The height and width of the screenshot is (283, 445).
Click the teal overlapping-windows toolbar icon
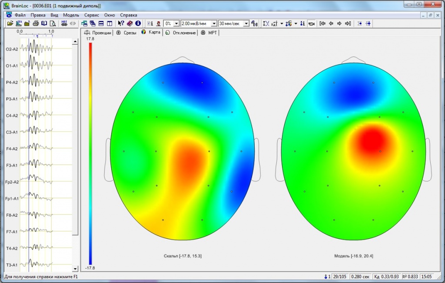coord(84,23)
